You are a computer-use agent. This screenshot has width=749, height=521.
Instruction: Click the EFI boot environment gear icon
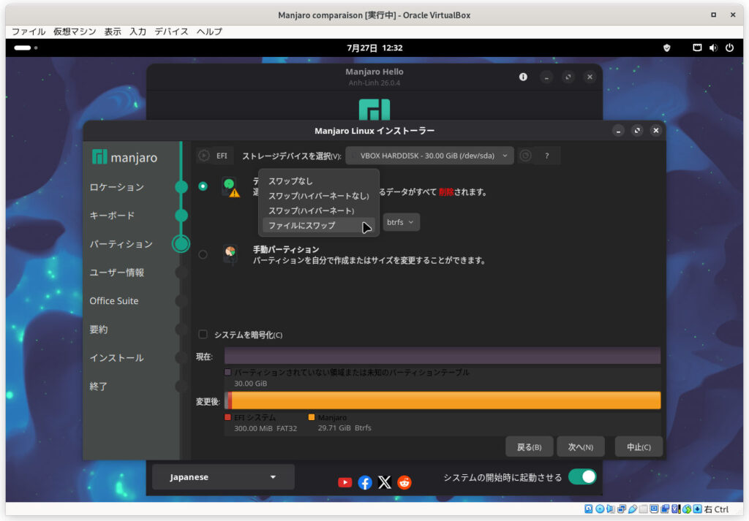[x=204, y=156]
